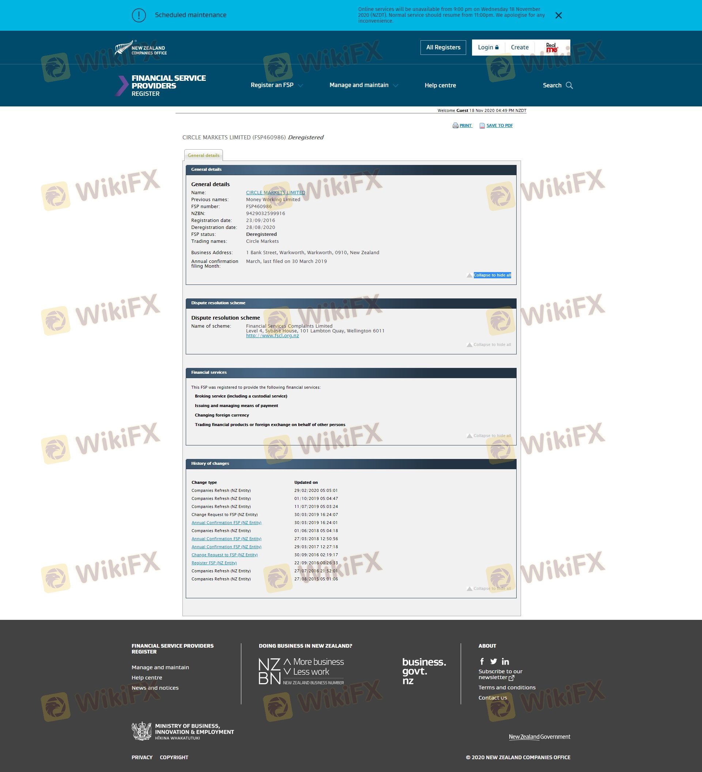Click the All Registers button
Viewport: 702px width, 772px height.
[x=443, y=48]
